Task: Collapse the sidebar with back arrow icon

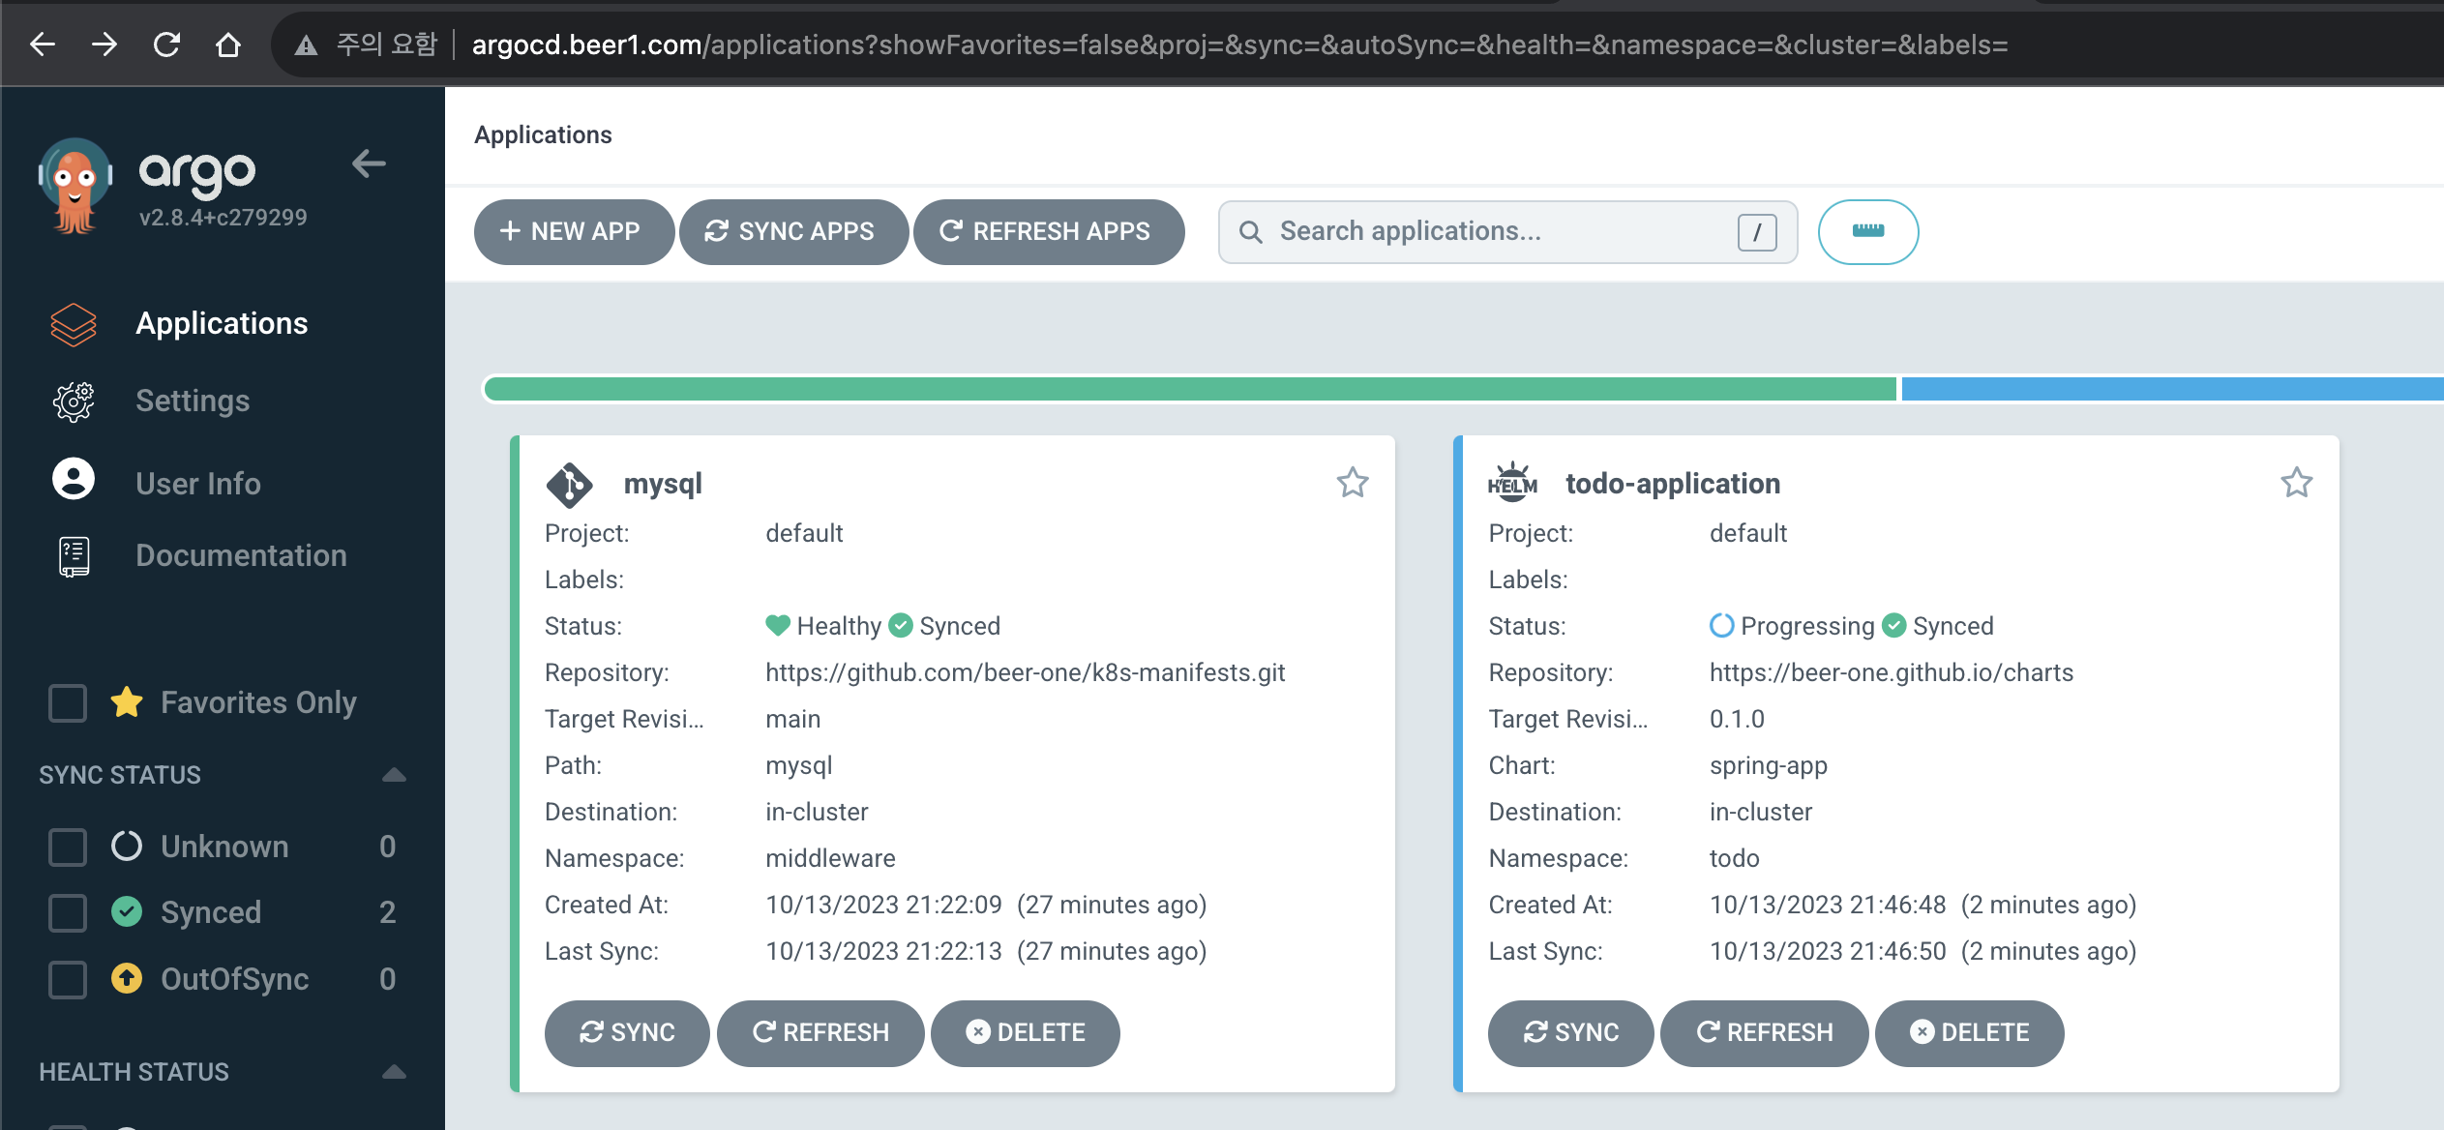Action: [x=369, y=164]
